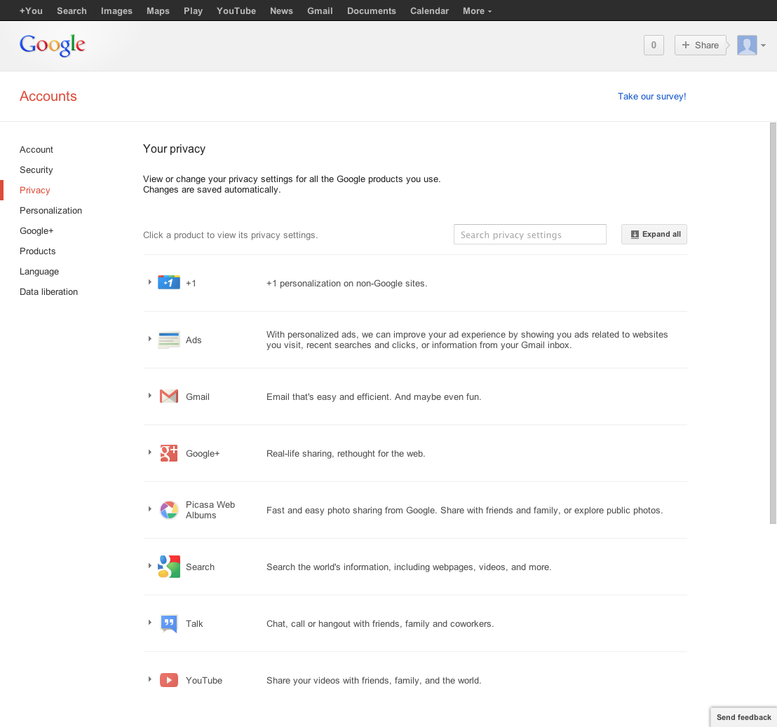Select Products in the left sidebar
777x727 pixels.
(38, 251)
